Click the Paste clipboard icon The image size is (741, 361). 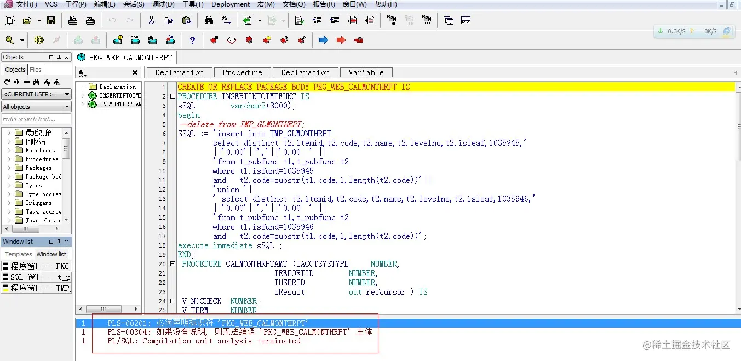click(186, 20)
